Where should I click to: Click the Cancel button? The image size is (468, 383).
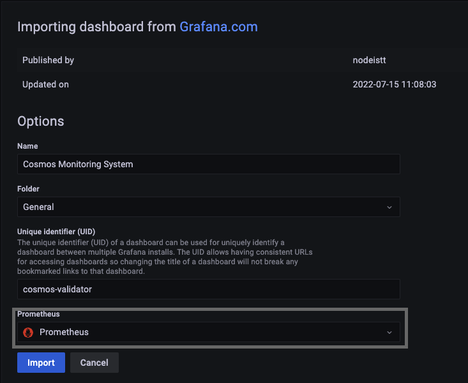94,363
